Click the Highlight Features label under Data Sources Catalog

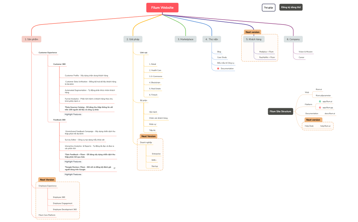[73, 114]
